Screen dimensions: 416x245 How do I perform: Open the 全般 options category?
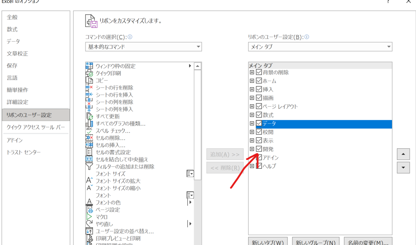point(36,17)
